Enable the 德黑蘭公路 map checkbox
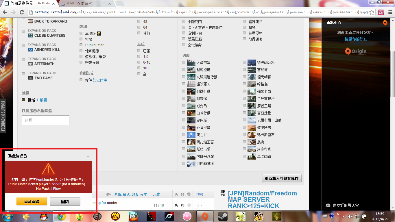395x222 pixels. pos(244,62)
